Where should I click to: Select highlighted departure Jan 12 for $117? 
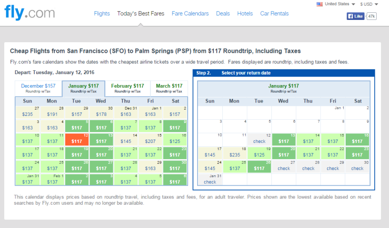tap(77, 139)
